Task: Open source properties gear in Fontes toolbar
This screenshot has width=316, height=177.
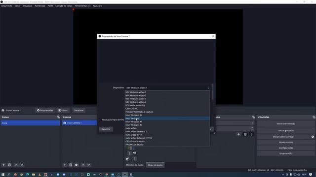Action: [77, 165]
